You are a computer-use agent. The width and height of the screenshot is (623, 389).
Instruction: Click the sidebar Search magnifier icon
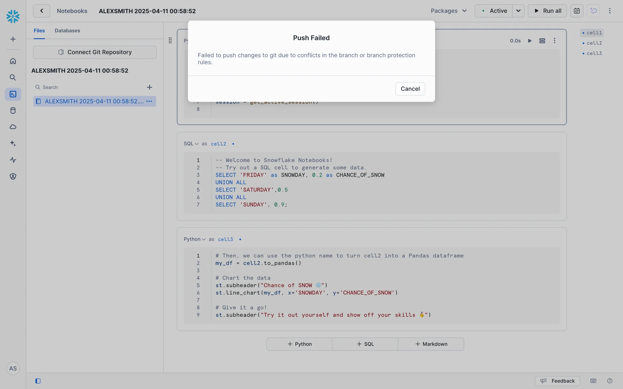[x=13, y=77]
